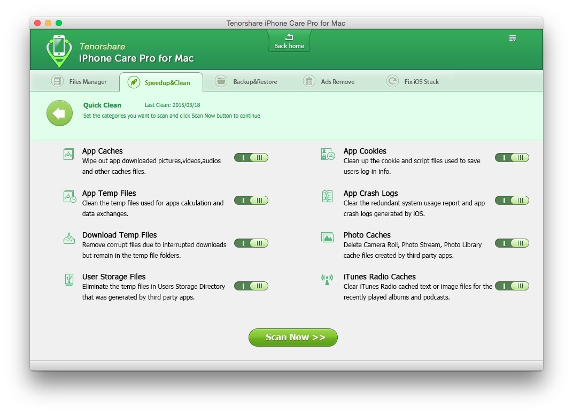
Task: Click the green back arrow icon
Action: [x=59, y=113]
